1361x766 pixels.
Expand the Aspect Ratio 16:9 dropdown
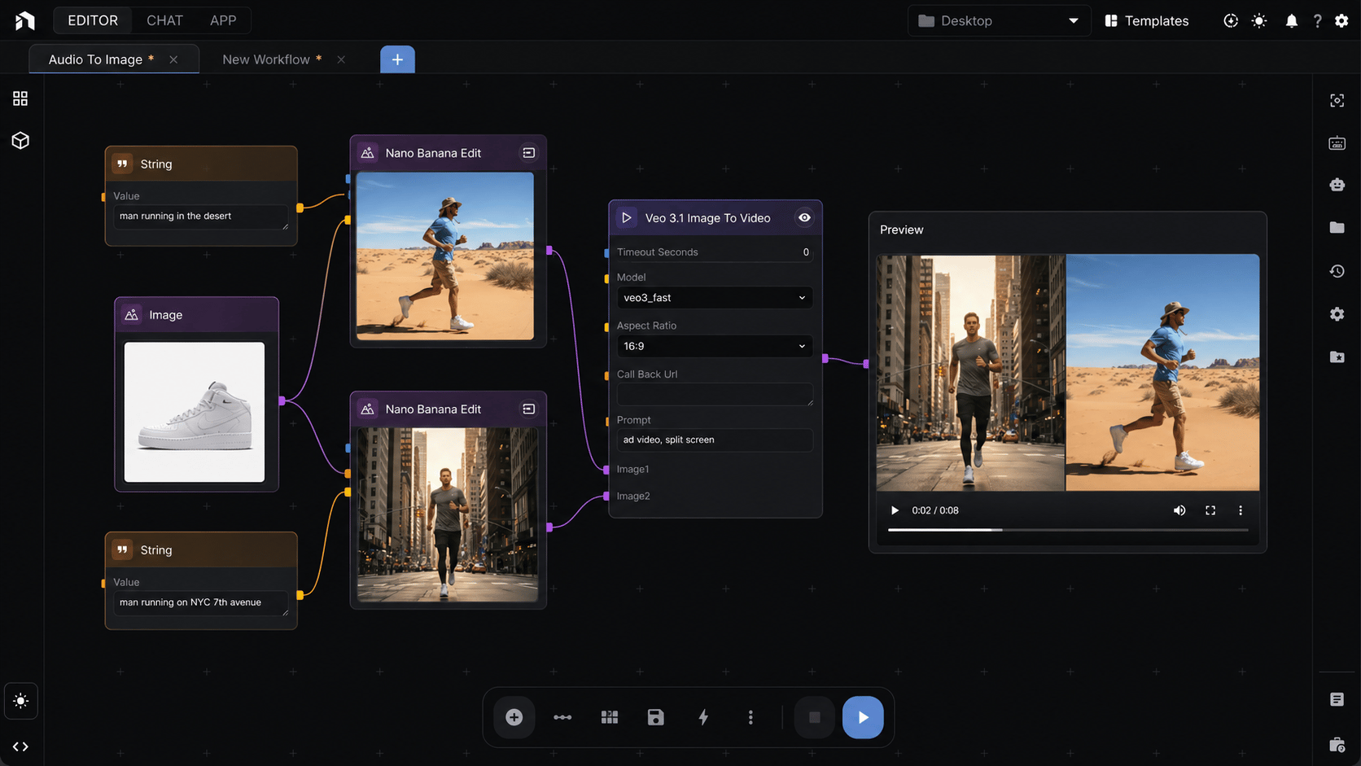(714, 345)
